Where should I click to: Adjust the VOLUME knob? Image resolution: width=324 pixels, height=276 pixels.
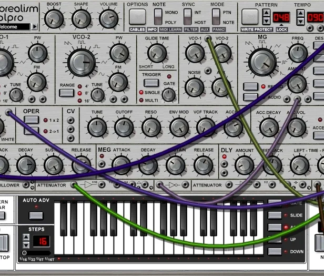point(108,19)
